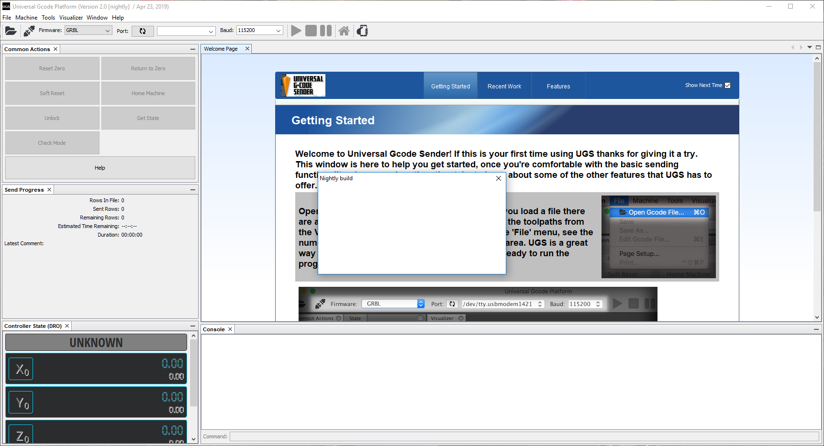Maximize the editor window area

click(x=818, y=47)
